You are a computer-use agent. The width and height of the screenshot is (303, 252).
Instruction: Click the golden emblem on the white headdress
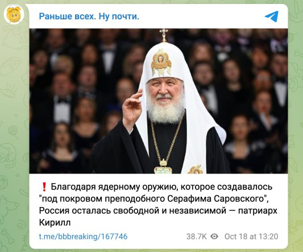[x=161, y=62]
